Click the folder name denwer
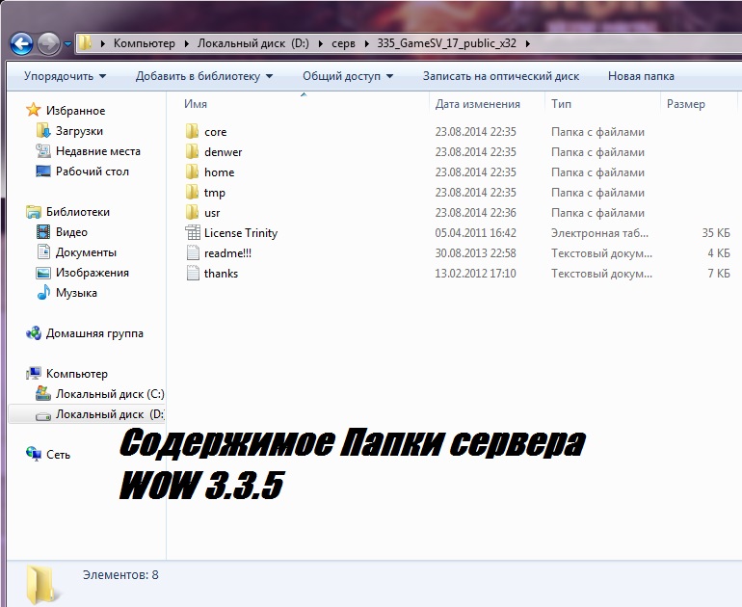This screenshot has width=742, height=607. click(223, 152)
